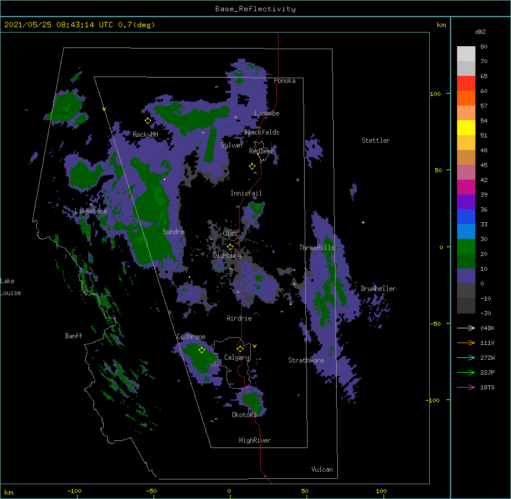Select the magenta swatch in the dBZ legend
The width and height of the screenshot is (511, 499).
(466, 187)
